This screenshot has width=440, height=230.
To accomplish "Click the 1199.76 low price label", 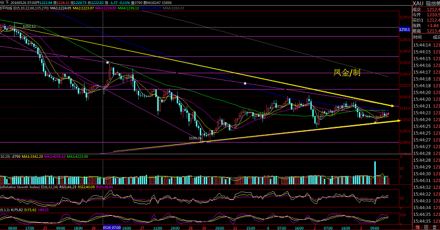I will coord(195,138).
